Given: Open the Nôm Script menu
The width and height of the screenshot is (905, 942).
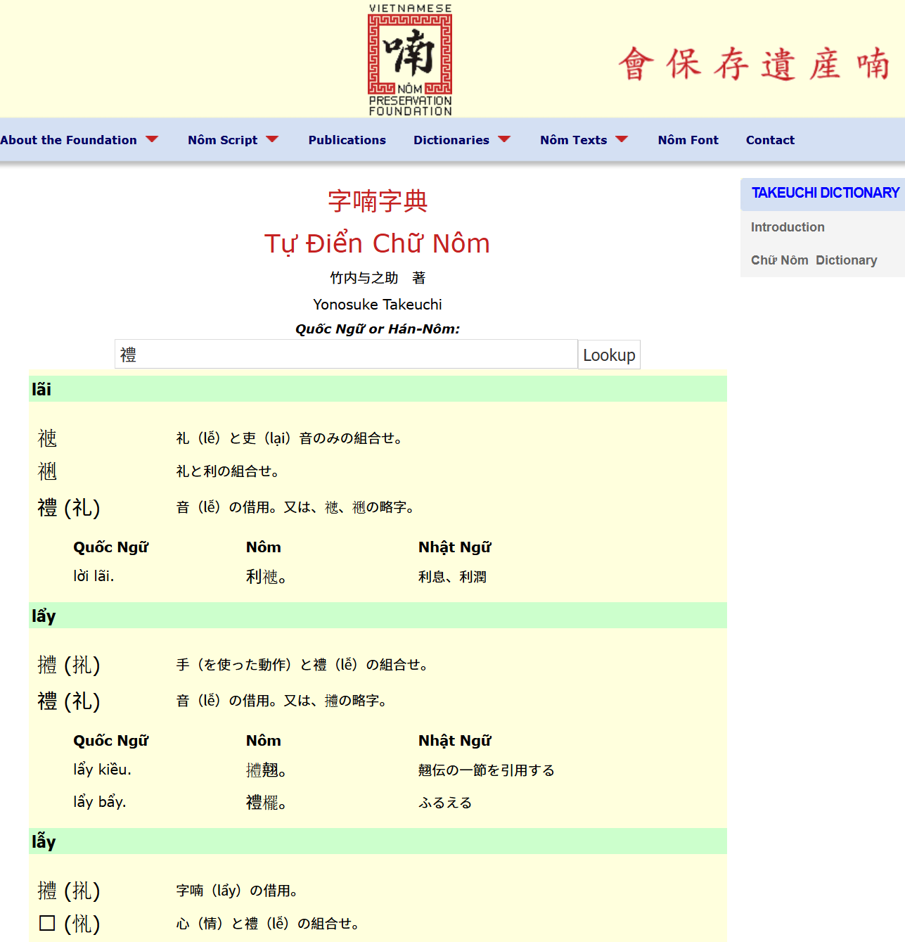Looking at the screenshot, I should 222,140.
